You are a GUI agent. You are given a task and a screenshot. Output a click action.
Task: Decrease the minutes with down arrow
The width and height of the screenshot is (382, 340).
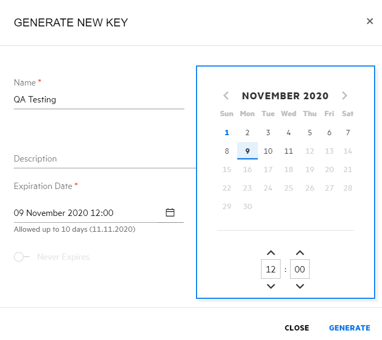click(x=300, y=286)
